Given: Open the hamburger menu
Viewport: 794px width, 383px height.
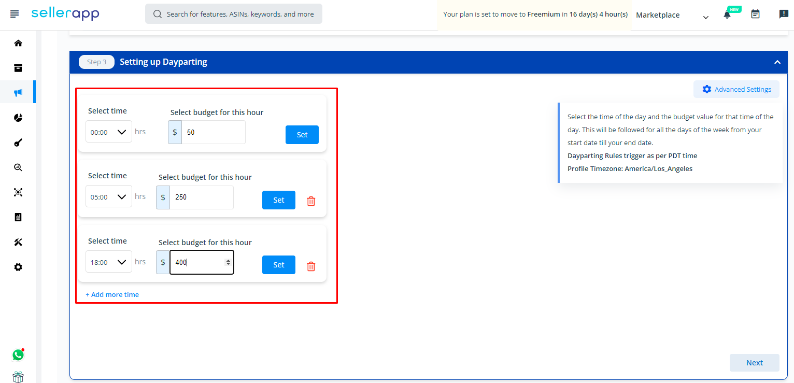Looking at the screenshot, I should pyautogui.click(x=15, y=14).
